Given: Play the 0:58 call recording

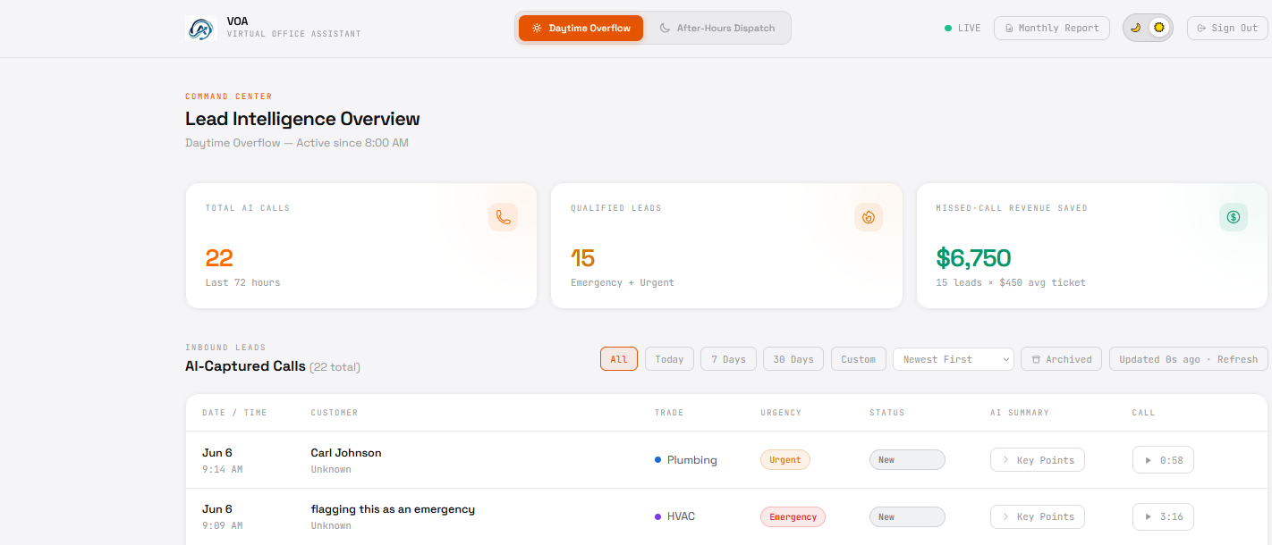Looking at the screenshot, I should coord(1163,460).
